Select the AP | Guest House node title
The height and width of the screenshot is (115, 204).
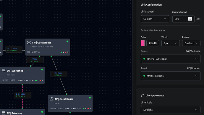pyautogui.click(x=64, y=99)
